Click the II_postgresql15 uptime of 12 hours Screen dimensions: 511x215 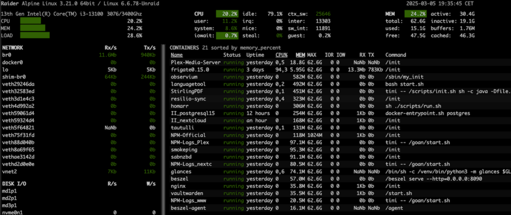258,113
